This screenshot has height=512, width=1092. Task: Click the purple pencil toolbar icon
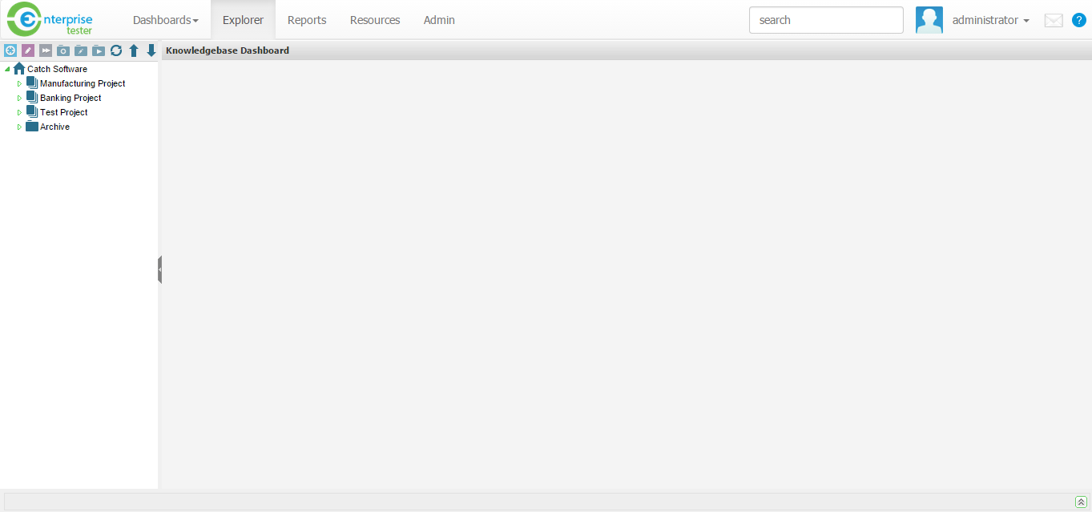tap(28, 50)
